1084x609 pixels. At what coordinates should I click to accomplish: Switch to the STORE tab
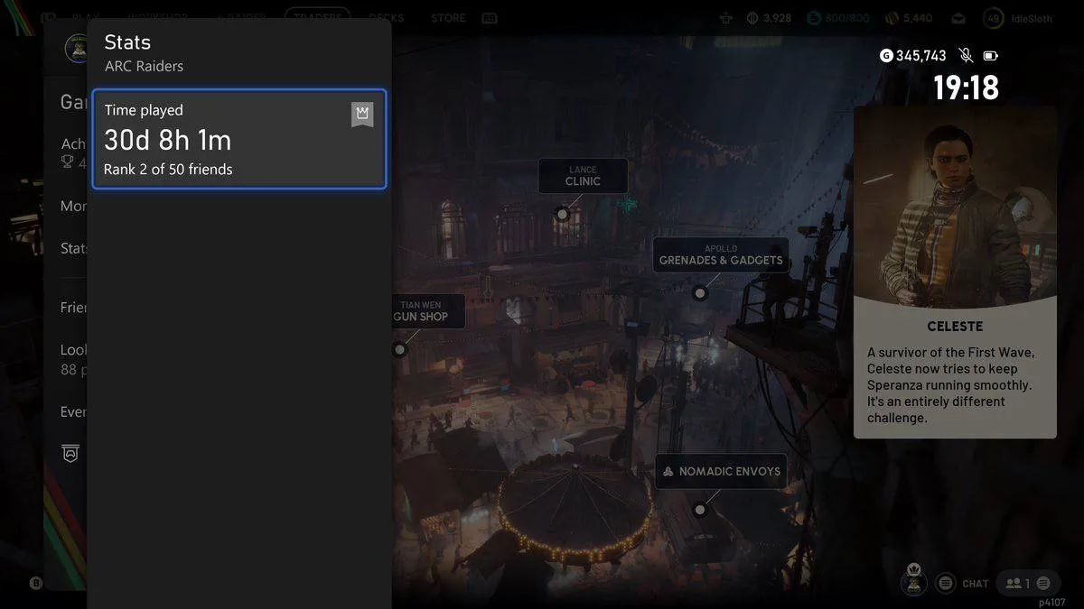click(x=448, y=18)
